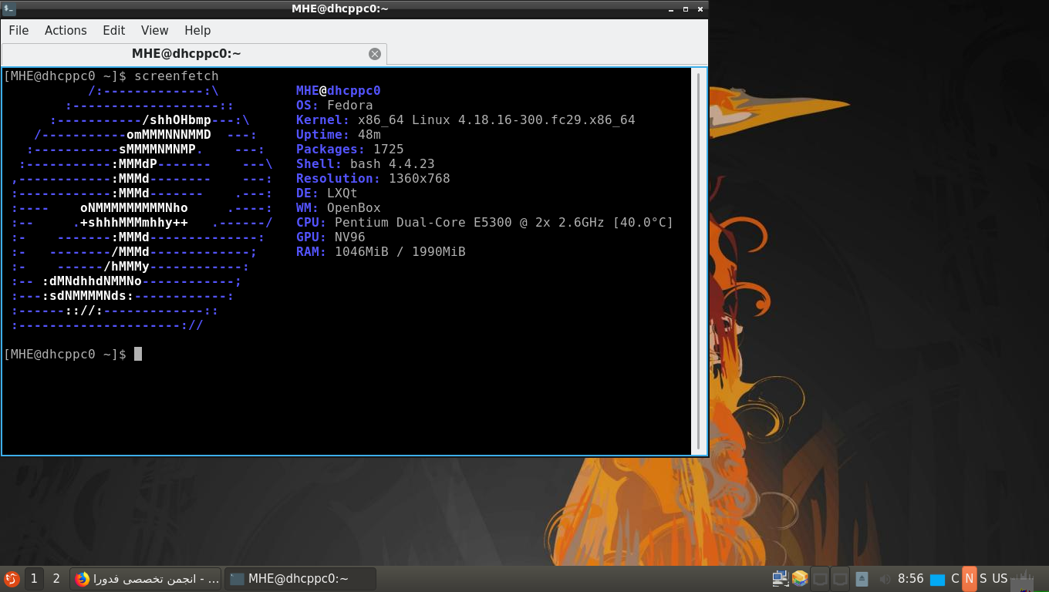The image size is (1049, 592).
Task: Open the removable media eject icon
Action: 862,578
